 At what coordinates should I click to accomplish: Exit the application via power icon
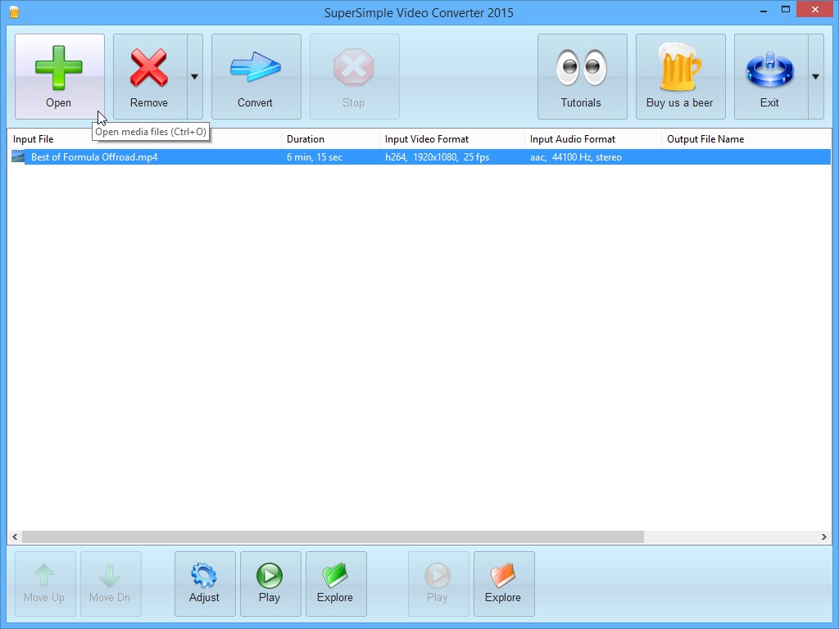771,76
